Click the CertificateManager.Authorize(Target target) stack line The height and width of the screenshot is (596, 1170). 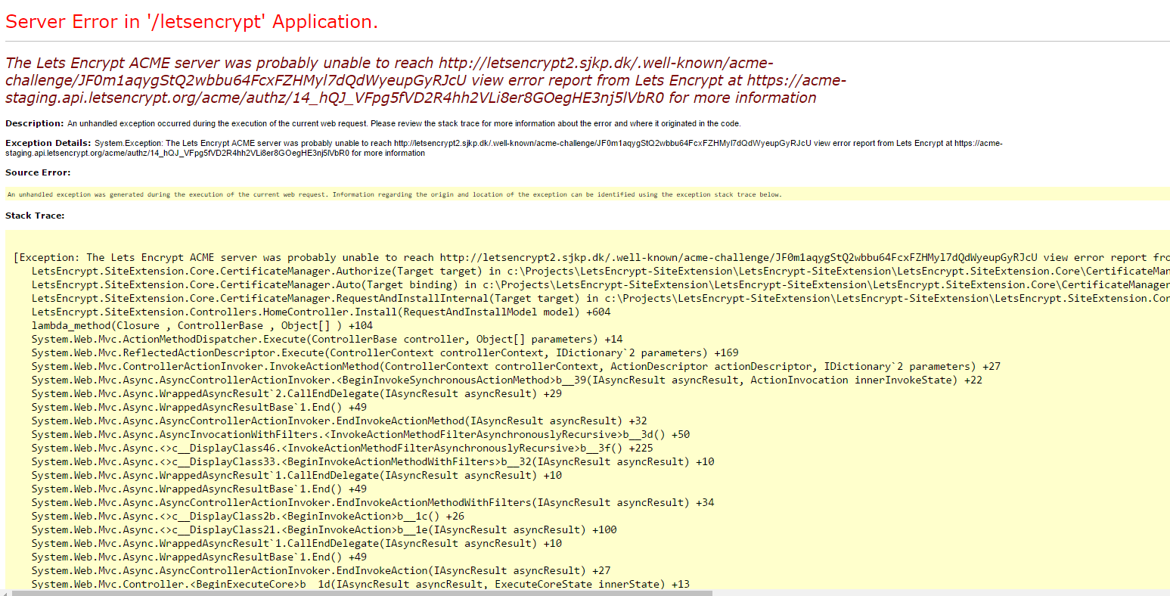601,271
